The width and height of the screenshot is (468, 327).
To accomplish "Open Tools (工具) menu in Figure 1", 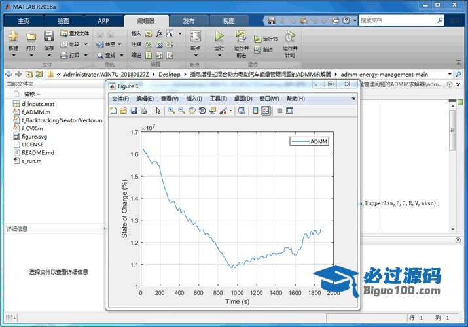I will click(218, 99).
